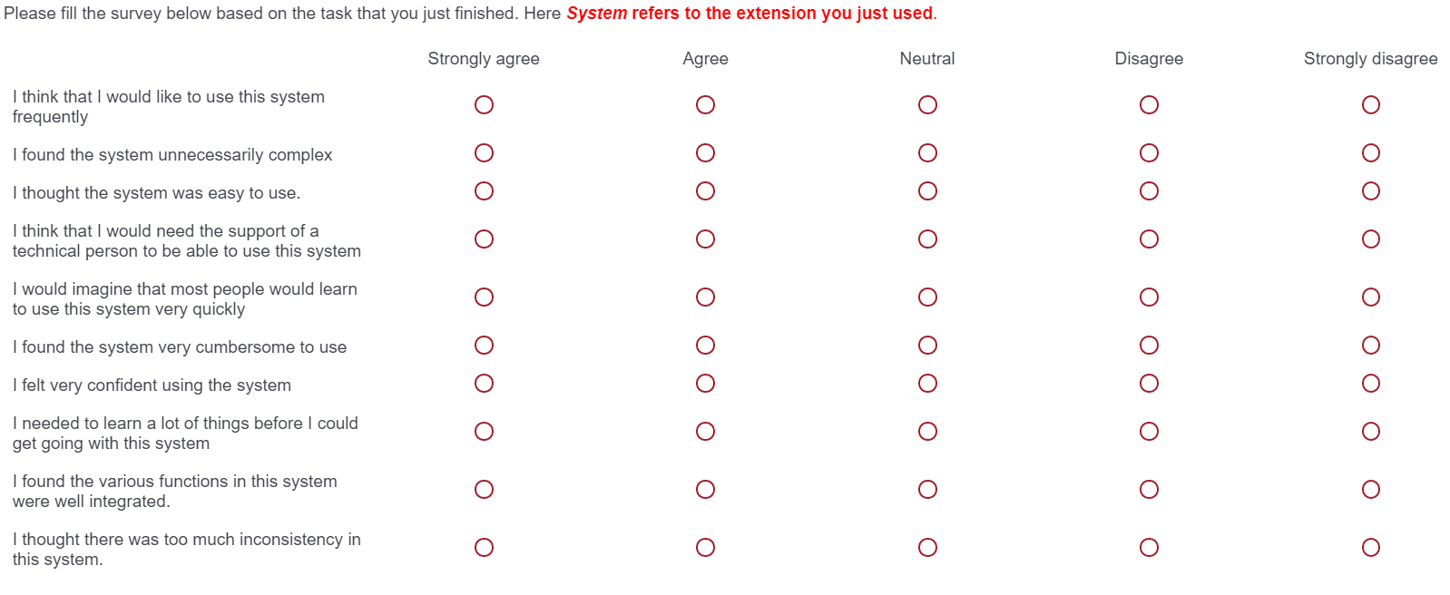Mark Agree for system very cumbersome

coord(705,346)
